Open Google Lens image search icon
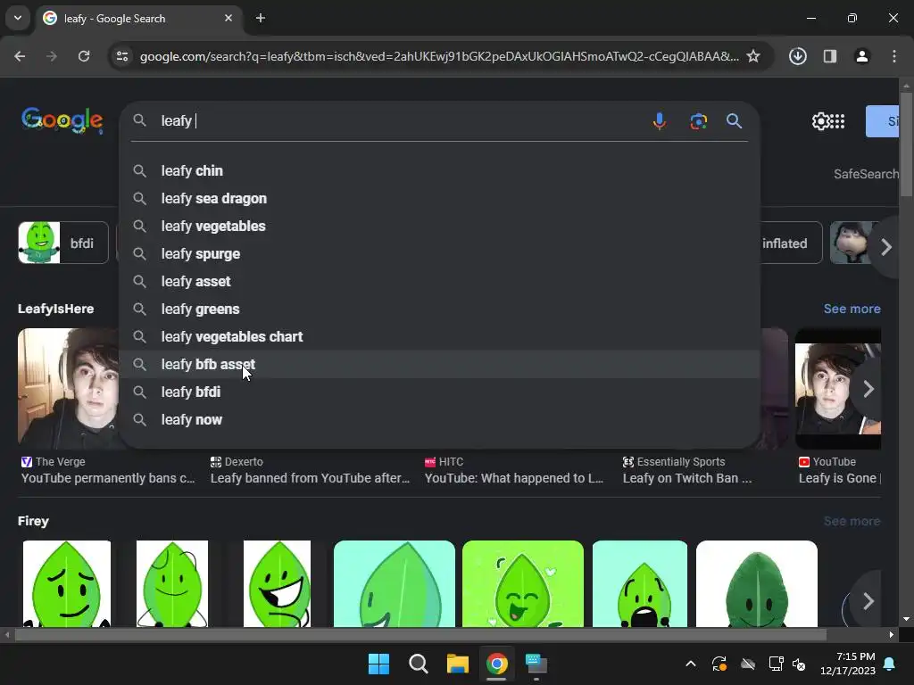 coord(698,120)
